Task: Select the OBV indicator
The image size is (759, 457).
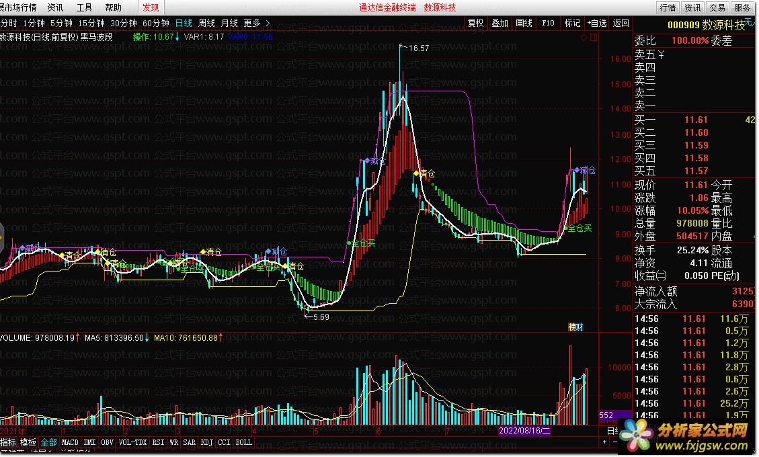Action: coord(108,442)
